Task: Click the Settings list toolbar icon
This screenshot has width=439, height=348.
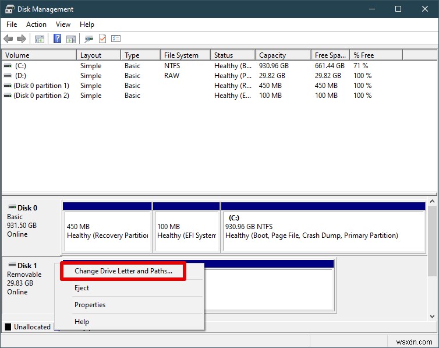Action: pos(116,38)
